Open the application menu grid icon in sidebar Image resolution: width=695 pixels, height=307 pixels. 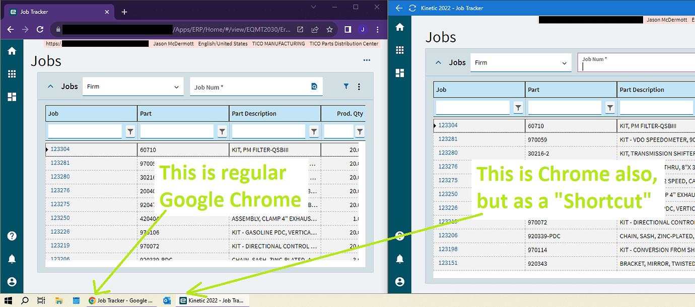12,73
